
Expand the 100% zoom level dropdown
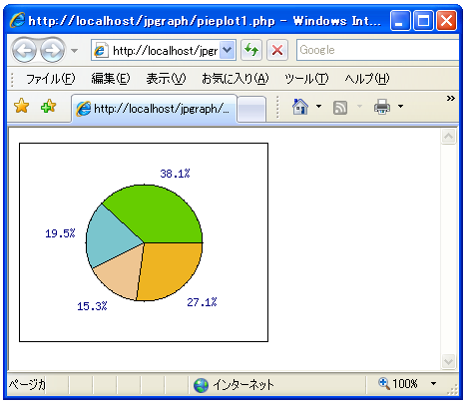click(433, 384)
